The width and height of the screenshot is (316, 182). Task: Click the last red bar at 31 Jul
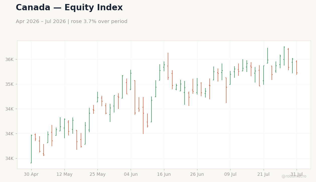[x=297, y=67]
